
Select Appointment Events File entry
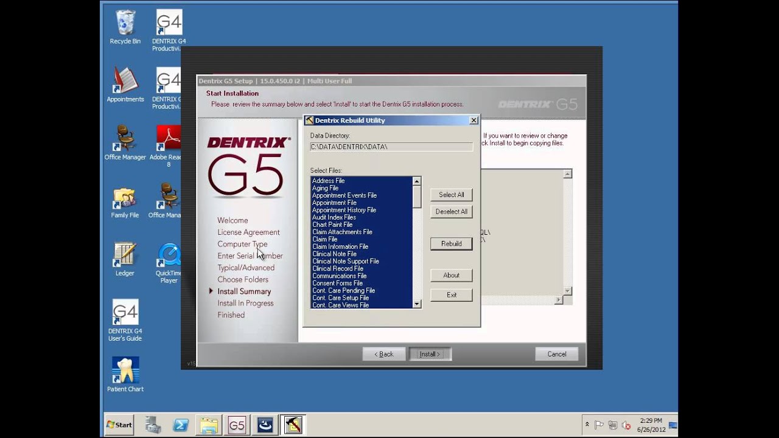[362, 195]
